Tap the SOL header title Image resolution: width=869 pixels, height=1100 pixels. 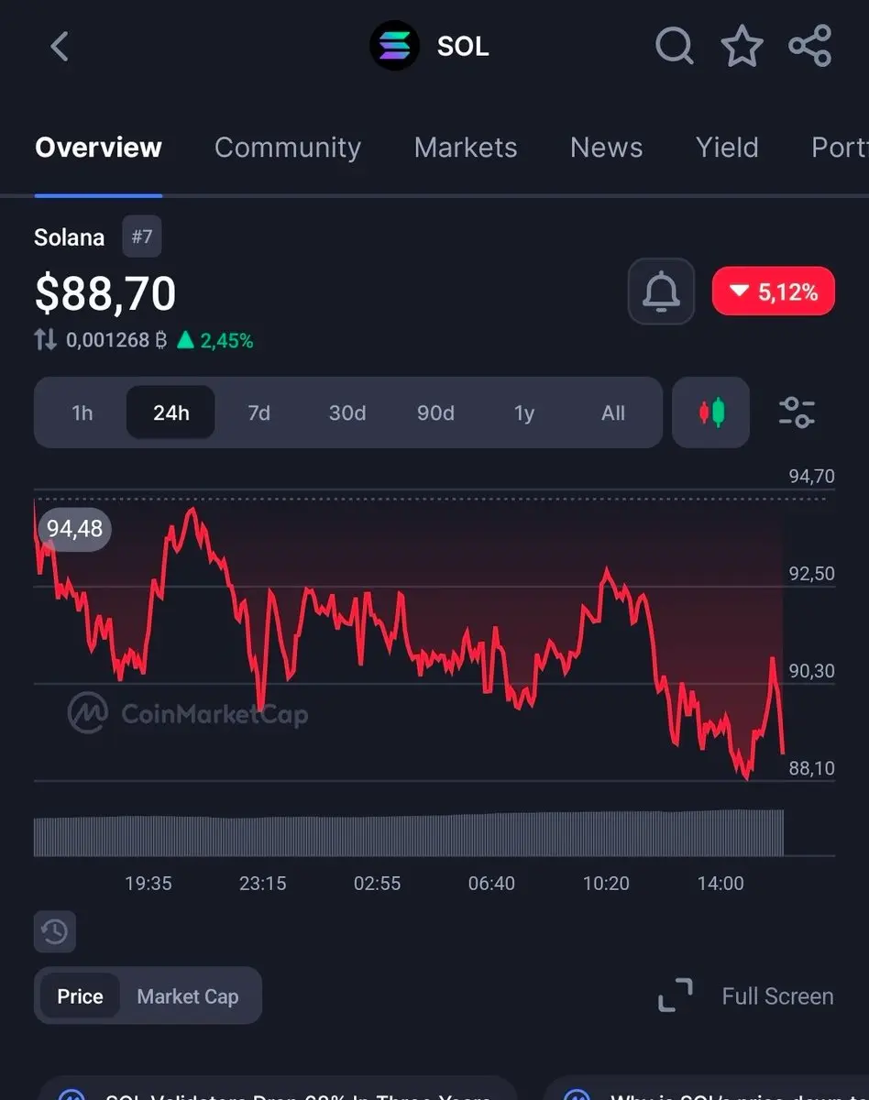(463, 46)
